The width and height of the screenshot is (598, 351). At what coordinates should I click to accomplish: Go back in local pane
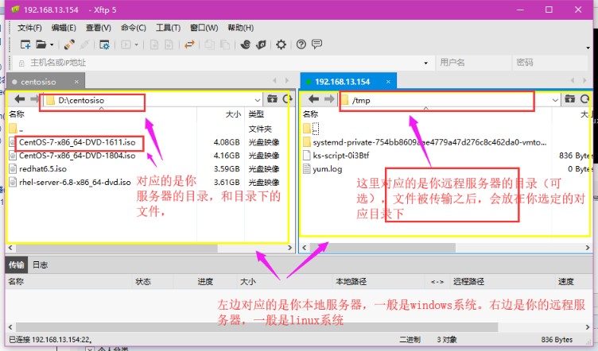pyautogui.click(x=19, y=99)
